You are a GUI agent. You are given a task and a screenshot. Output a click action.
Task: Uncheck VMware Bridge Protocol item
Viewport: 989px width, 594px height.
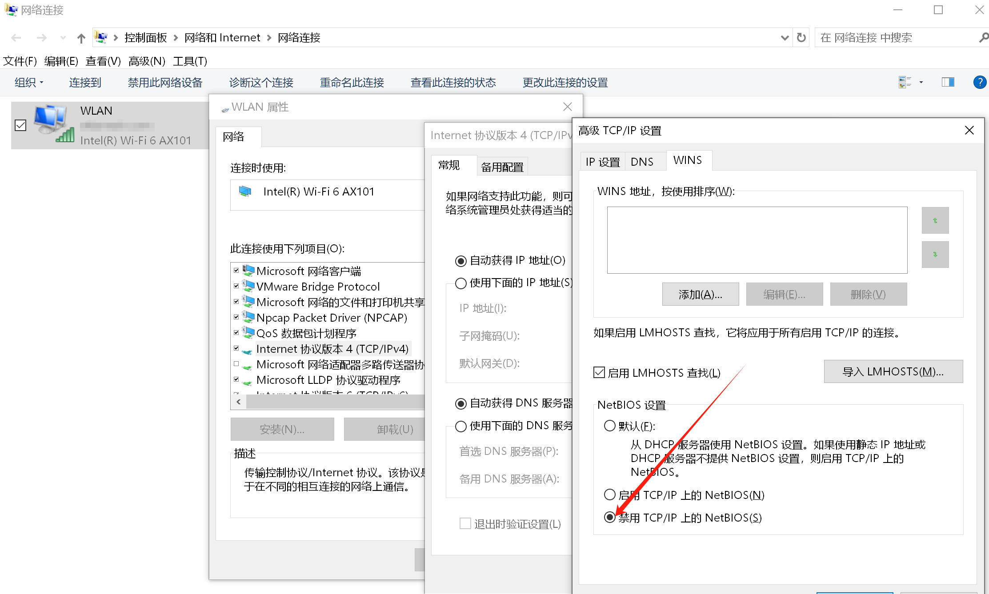tap(236, 286)
